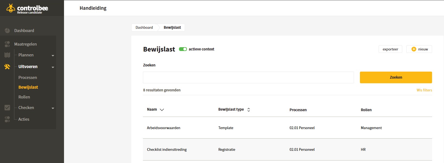
Task: Click the 8 resultaten gevonden text
Action: pos(162,90)
